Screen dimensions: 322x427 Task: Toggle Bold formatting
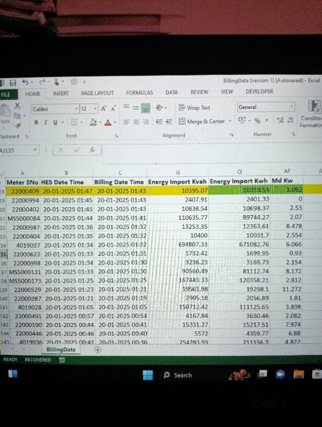click(x=36, y=123)
